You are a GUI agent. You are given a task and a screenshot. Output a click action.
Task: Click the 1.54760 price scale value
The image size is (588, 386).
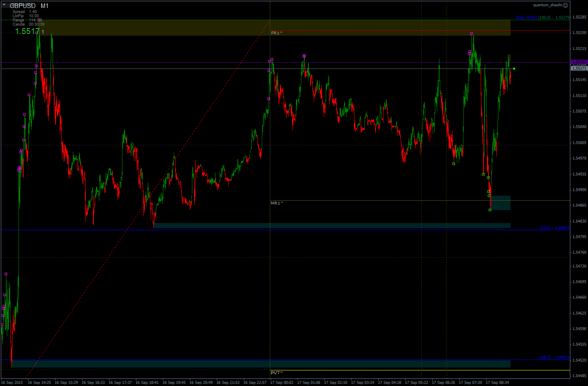580,252
